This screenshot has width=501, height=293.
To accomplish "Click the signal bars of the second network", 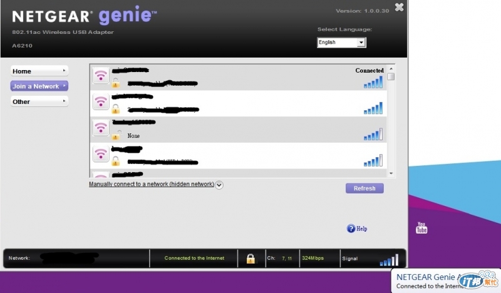I will pyautogui.click(x=373, y=108).
